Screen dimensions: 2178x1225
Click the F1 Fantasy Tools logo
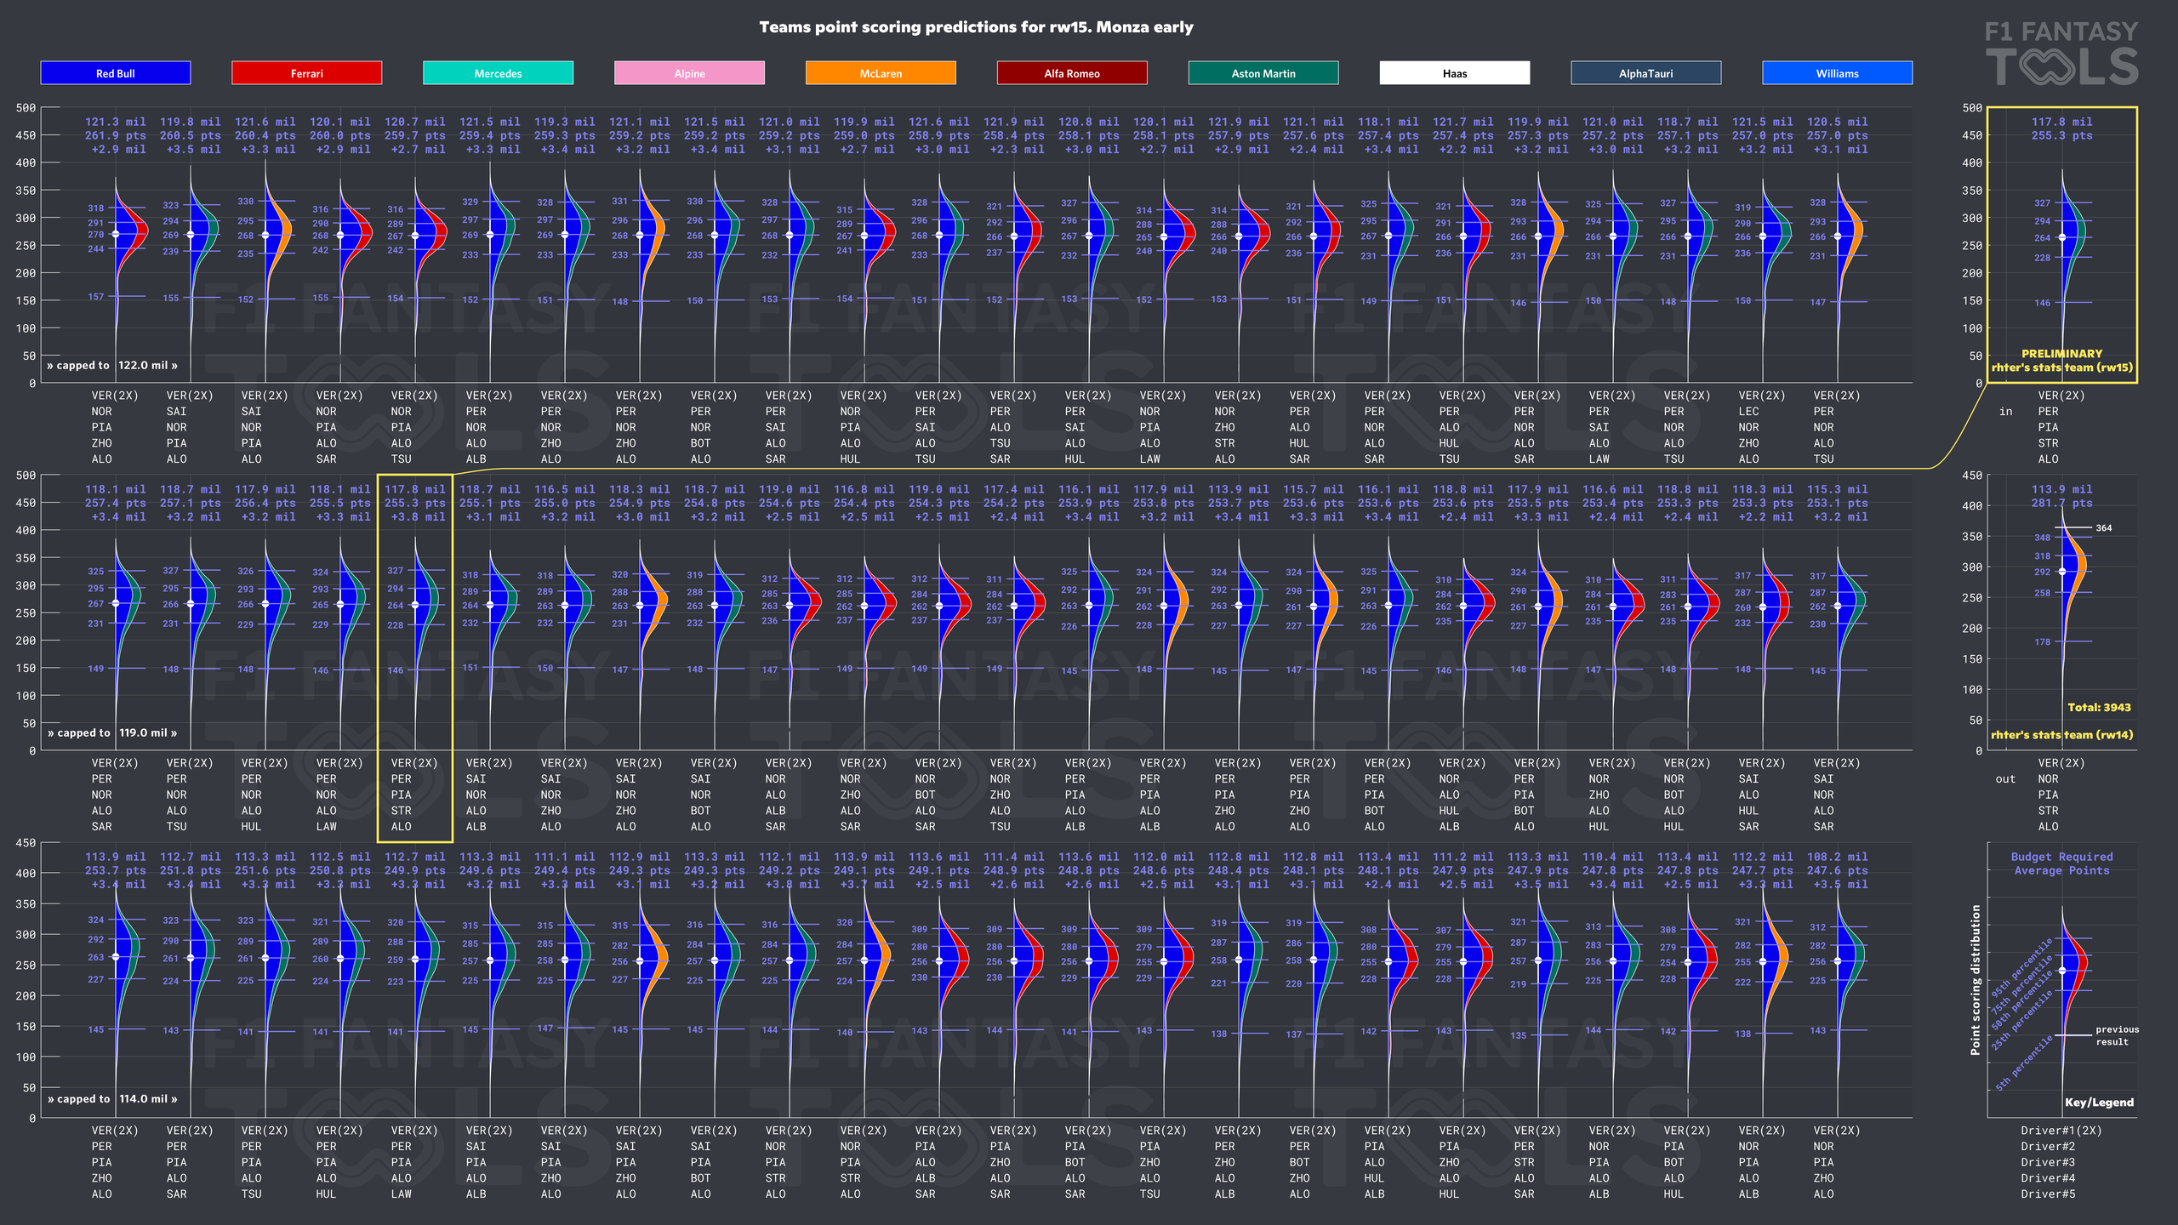[2061, 53]
